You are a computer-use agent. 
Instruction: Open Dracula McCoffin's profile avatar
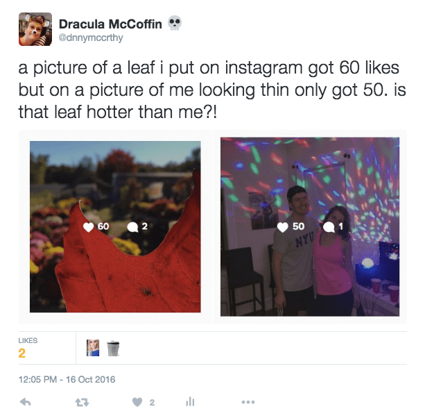(35, 29)
